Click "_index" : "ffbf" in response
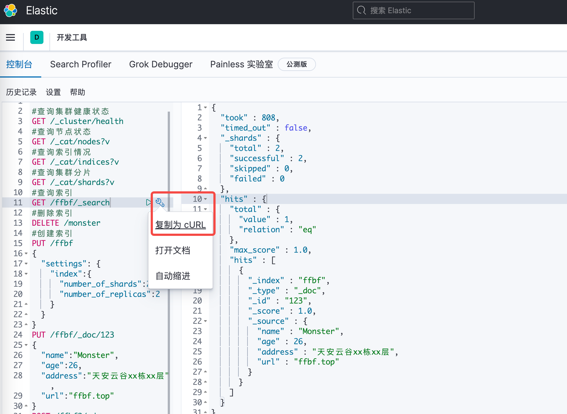This screenshot has height=414, width=567. 288,280
